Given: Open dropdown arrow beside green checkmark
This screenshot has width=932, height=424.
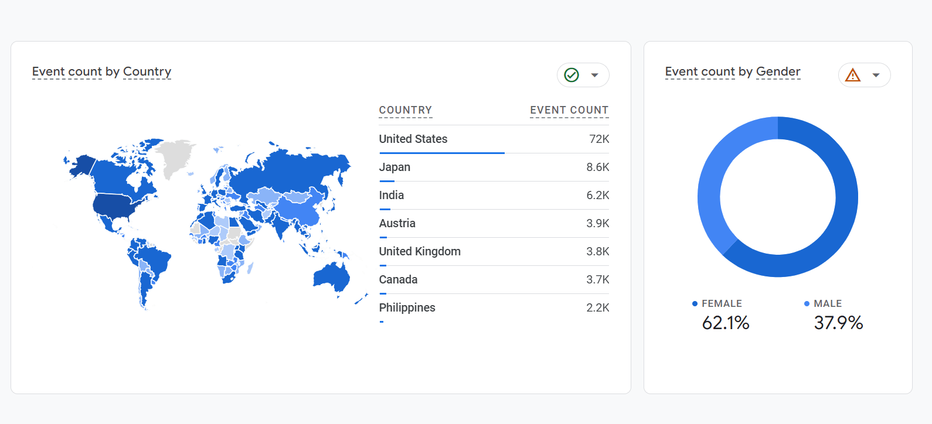Looking at the screenshot, I should click(594, 75).
